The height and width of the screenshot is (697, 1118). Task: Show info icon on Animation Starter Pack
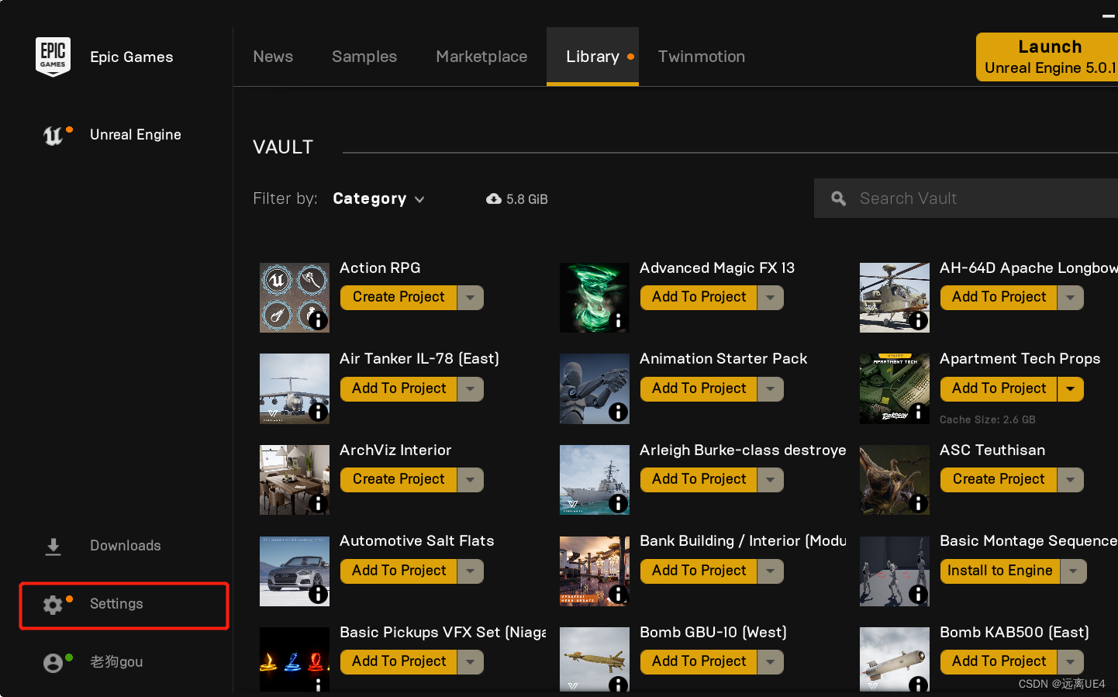click(x=618, y=412)
